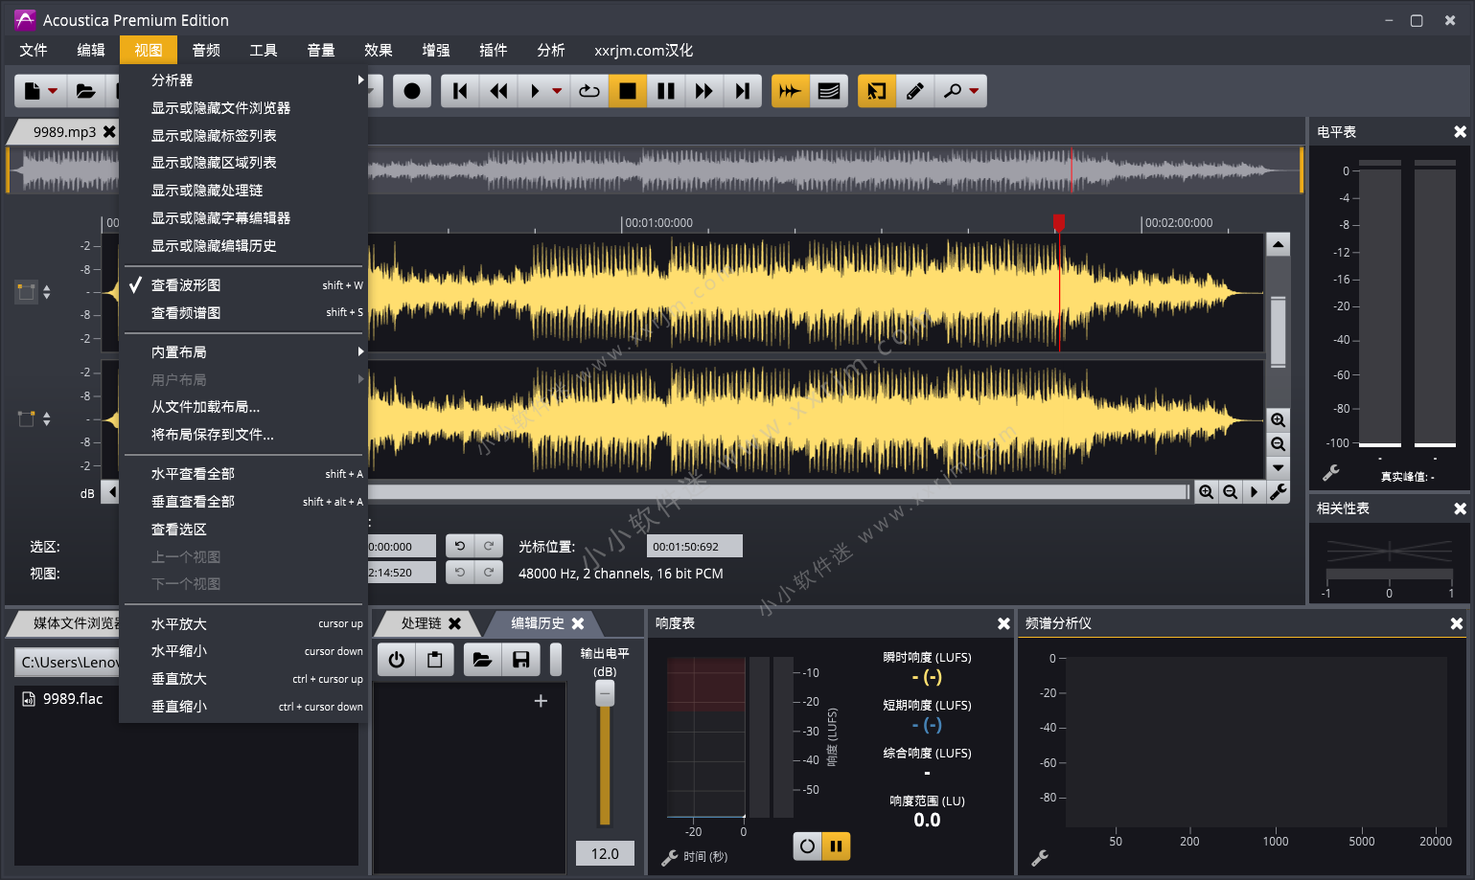Image resolution: width=1475 pixels, height=880 pixels.
Task: Choose 显示或隐藏文件浏览器 menu item
Action: [x=243, y=108]
